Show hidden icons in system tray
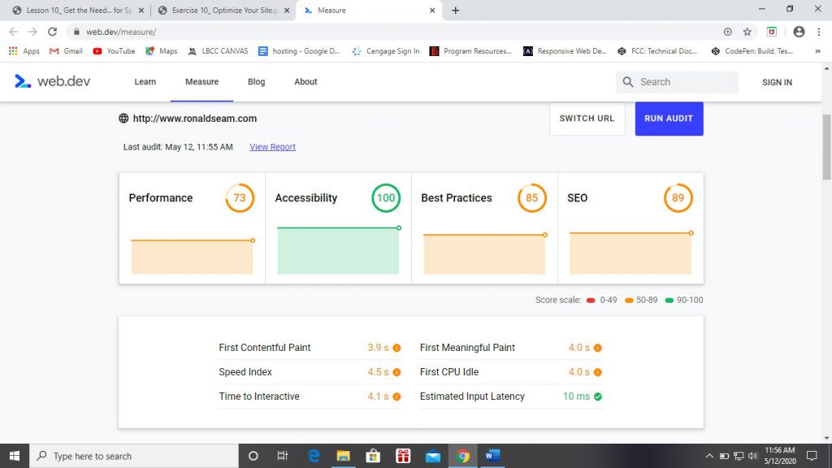This screenshot has height=468, width=832. pos(708,456)
